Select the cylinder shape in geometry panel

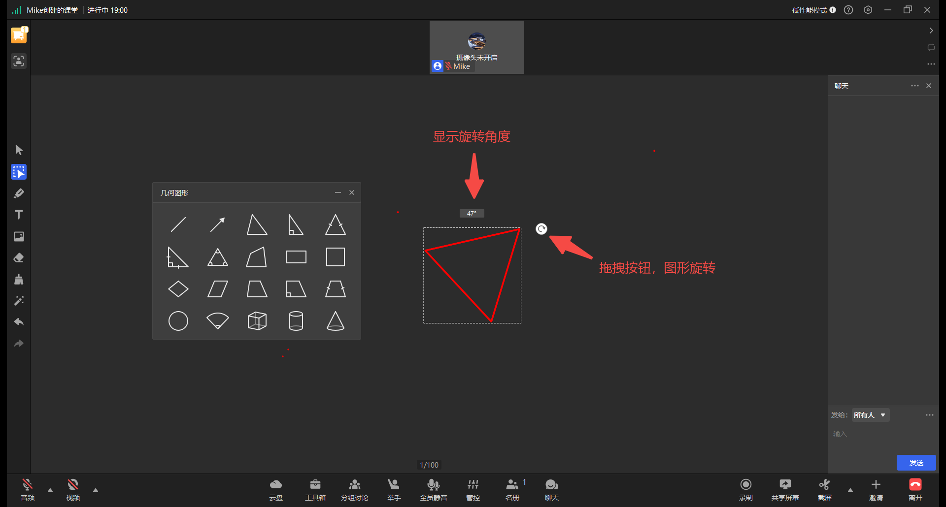296,321
